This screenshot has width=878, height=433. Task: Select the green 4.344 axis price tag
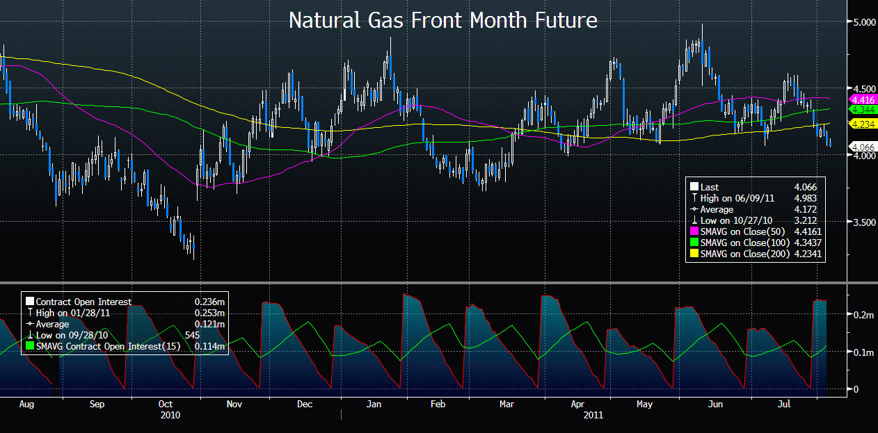862,111
